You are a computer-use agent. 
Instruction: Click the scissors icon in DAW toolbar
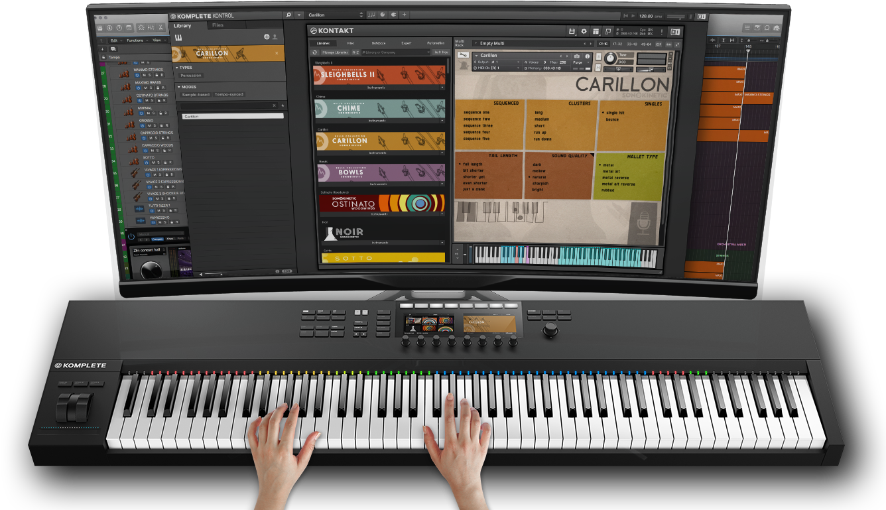[x=162, y=27]
